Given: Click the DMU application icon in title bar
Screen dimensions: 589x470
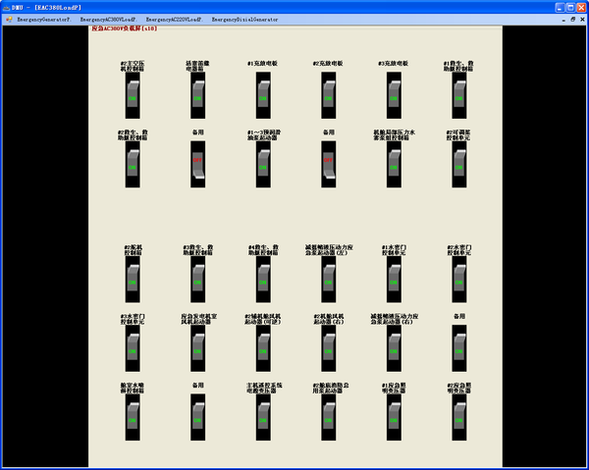Looking at the screenshot, I should coord(6,6).
